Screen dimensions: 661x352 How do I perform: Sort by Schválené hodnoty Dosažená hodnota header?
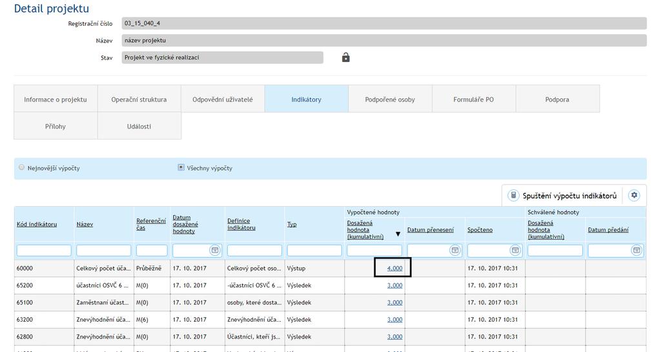546,230
